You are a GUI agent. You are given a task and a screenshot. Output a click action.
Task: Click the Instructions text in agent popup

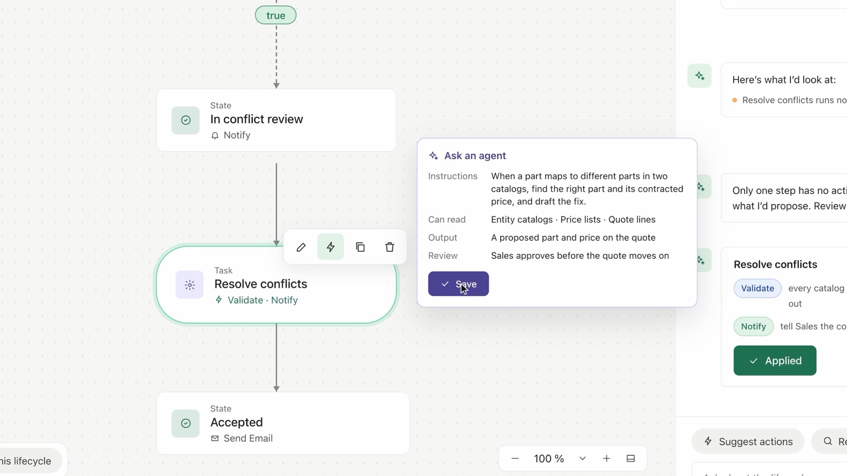coord(587,189)
